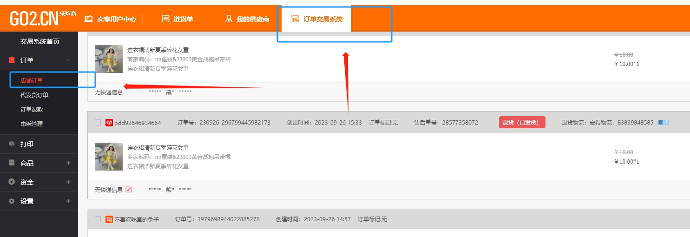Open the 打印 sidebar menu label

pyautogui.click(x=27, y=144)
